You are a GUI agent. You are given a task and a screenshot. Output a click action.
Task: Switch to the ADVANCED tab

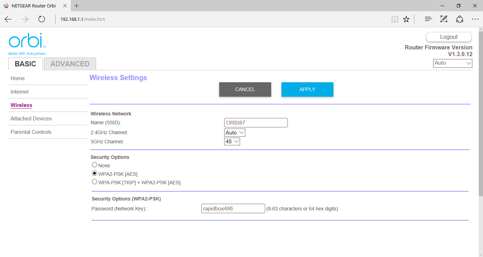point(70,64)
